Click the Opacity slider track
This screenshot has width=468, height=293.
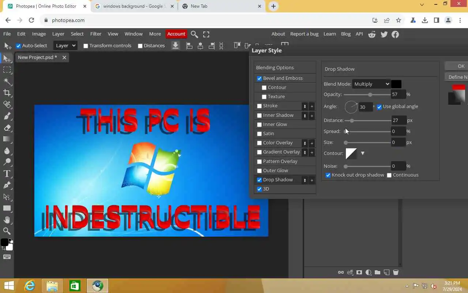coord(367,94)
